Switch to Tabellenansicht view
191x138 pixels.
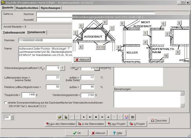tap(14, 33)
